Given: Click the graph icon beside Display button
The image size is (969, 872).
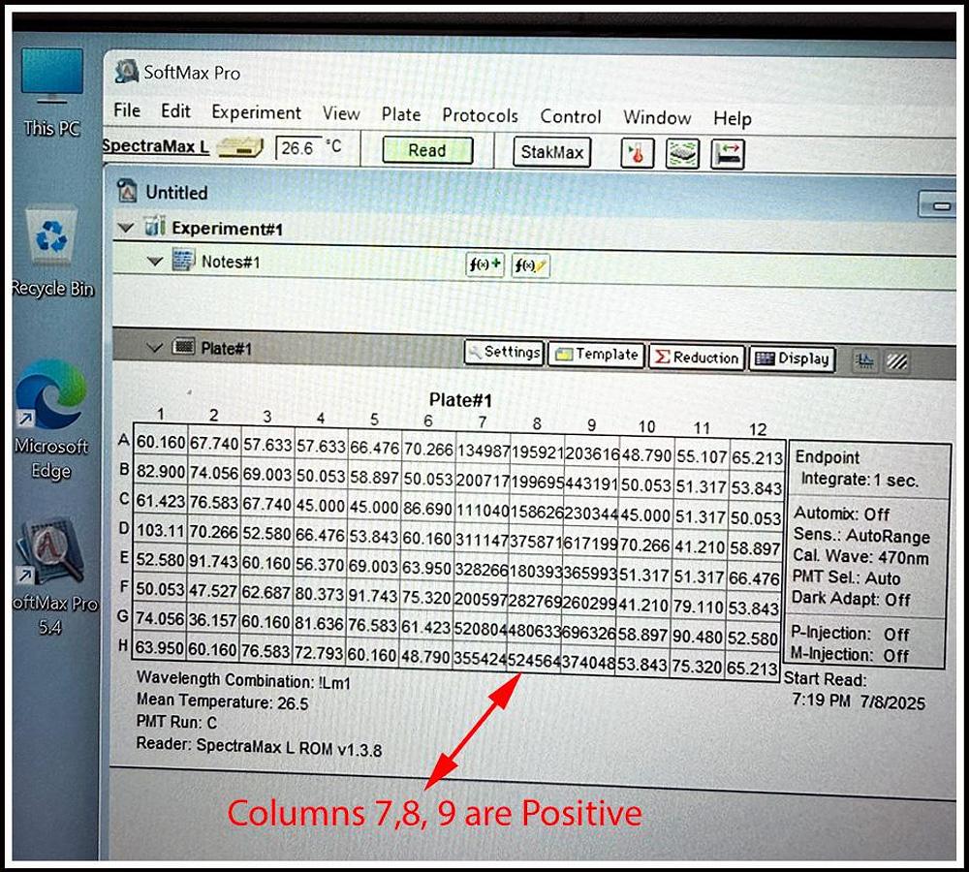Looking at the screenshot, I should click(864, 360).
